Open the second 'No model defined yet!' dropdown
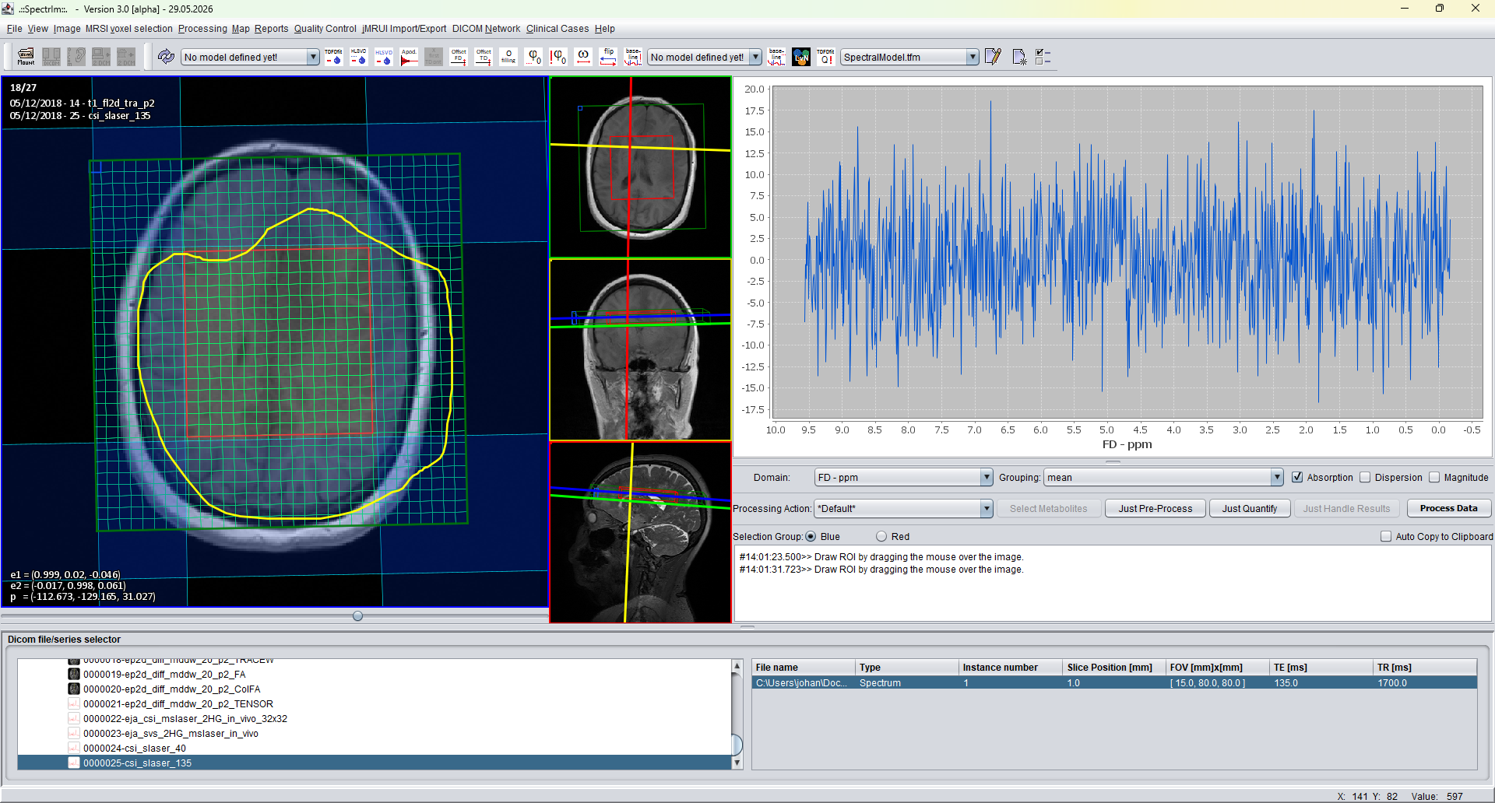The height and width of the screenshot is (803, 1495). tap(705, 57)
